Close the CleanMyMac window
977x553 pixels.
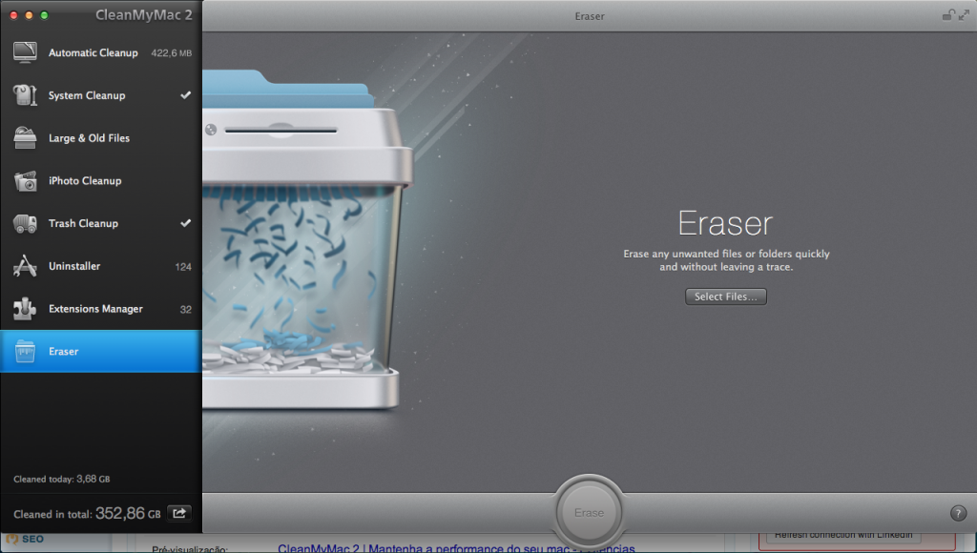coord(13,15)
